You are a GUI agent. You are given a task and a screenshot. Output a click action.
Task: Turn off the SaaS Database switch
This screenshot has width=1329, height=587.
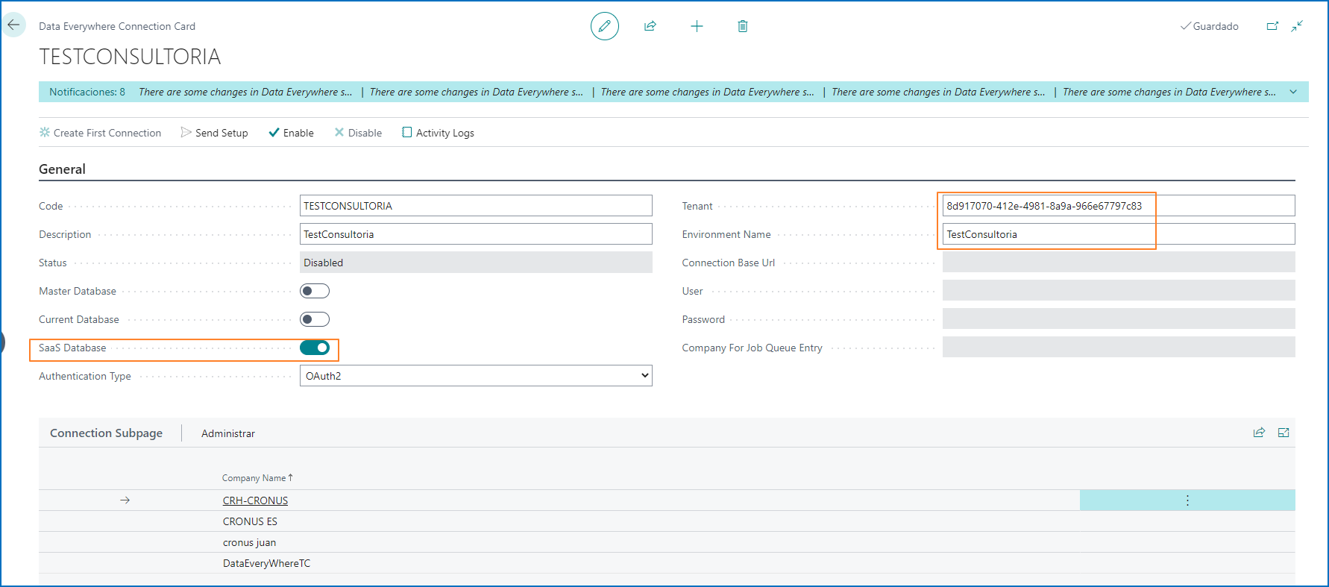pos(315,348)
